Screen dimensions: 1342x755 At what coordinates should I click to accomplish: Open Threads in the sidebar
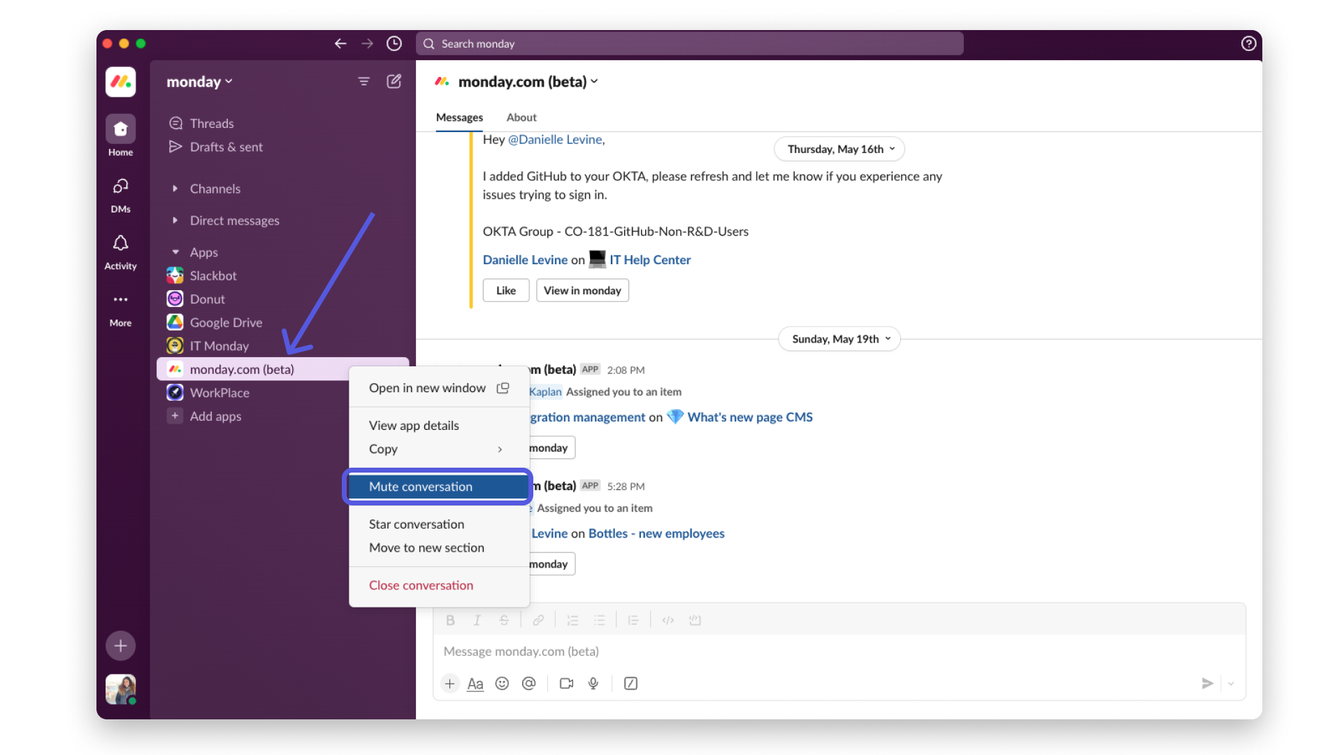coord(212,124)
